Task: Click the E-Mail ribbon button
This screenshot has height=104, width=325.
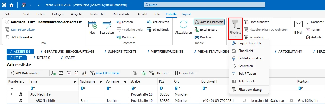Action: pyautogui.click(x=298, y=28)
